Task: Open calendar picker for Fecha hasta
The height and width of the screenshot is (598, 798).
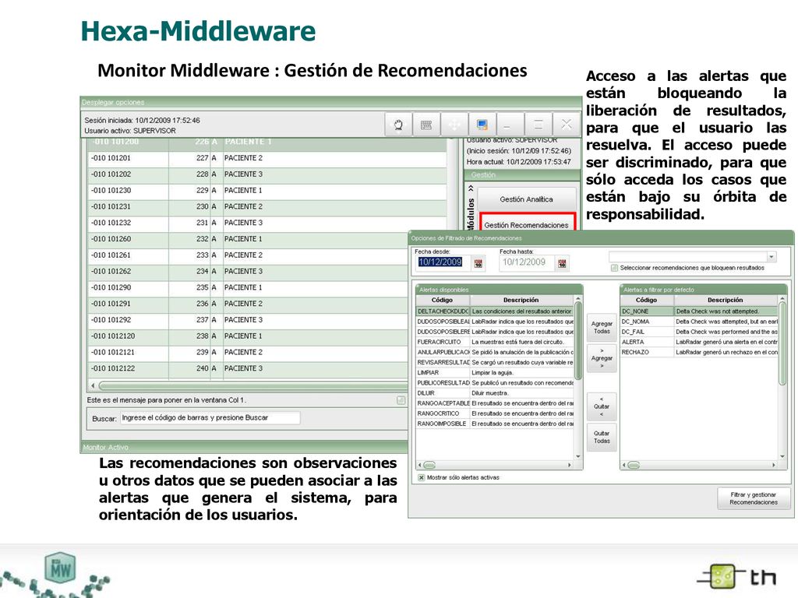Action: pos(562,263)
